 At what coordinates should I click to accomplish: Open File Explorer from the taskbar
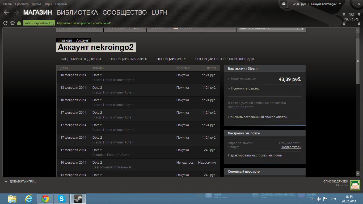(x=12, y=198)
